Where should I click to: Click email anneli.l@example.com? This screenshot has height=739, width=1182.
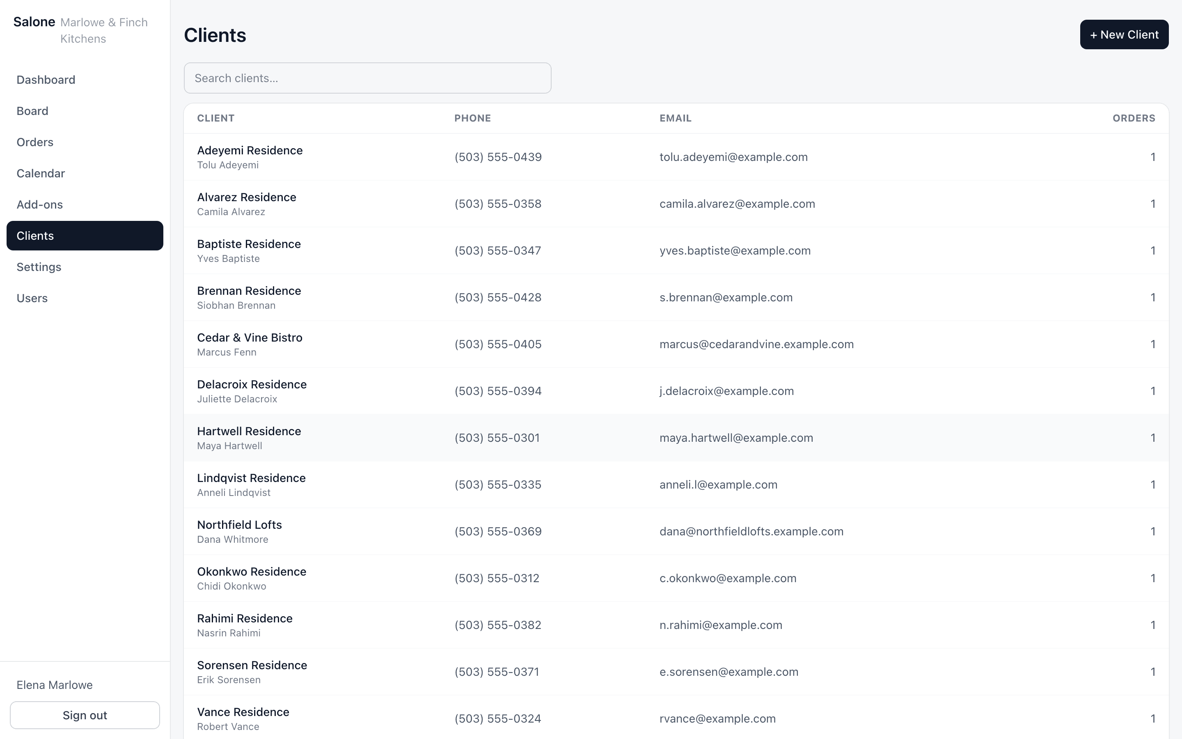pos(719,485)
